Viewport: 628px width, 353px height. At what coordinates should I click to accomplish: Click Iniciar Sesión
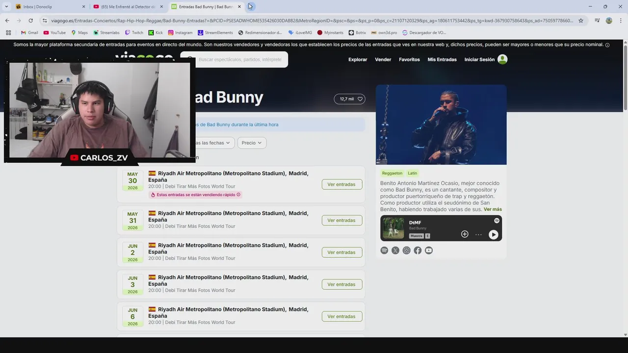479,59
